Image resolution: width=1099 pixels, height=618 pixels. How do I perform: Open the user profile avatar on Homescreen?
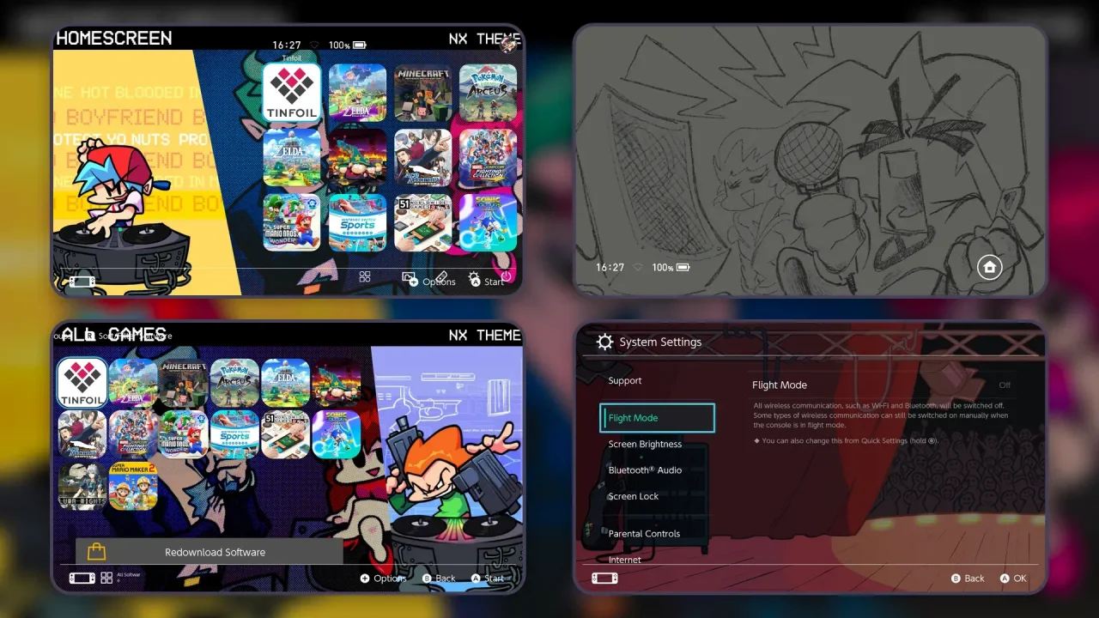click(x=509, y=43)
